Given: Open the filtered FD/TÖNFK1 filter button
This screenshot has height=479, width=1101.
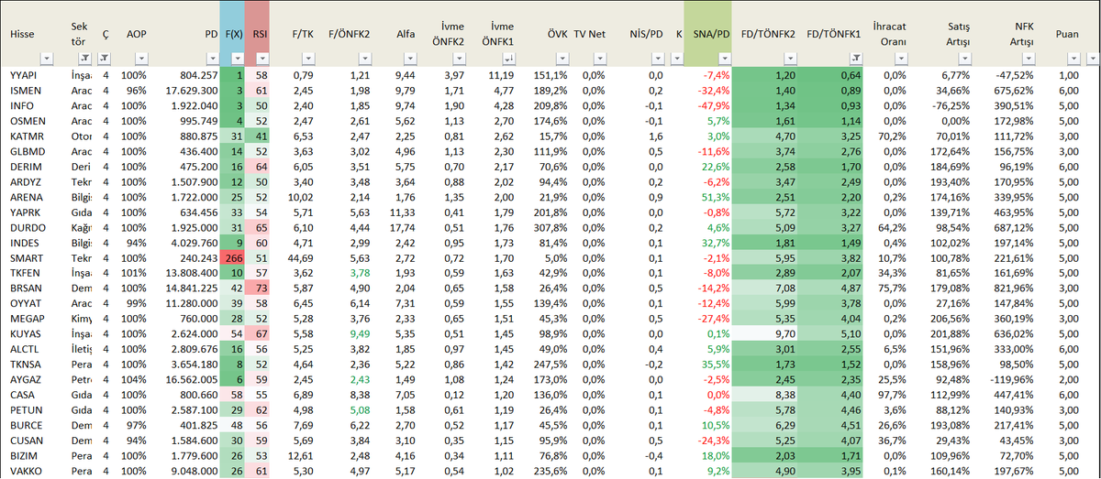Looking at the screenshot, I should coord(857,58).
